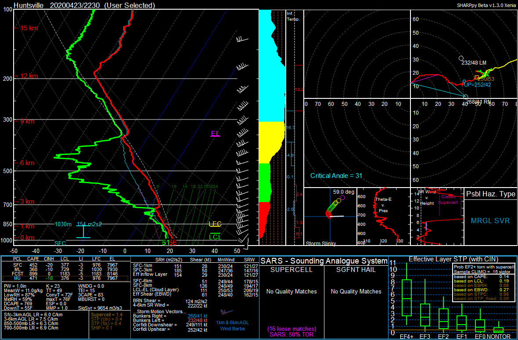Click the yellow segment of the vertical bar

[x=271, y=142]
